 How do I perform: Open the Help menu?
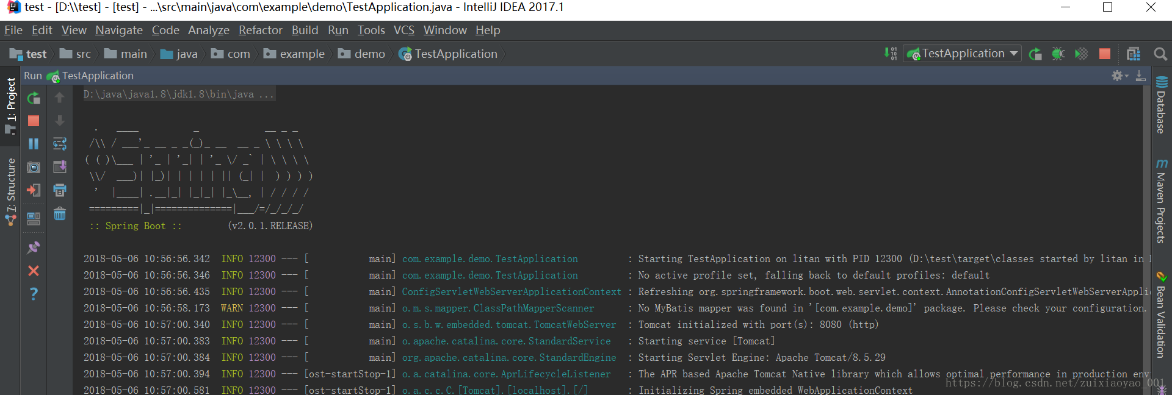pos(488,30)
